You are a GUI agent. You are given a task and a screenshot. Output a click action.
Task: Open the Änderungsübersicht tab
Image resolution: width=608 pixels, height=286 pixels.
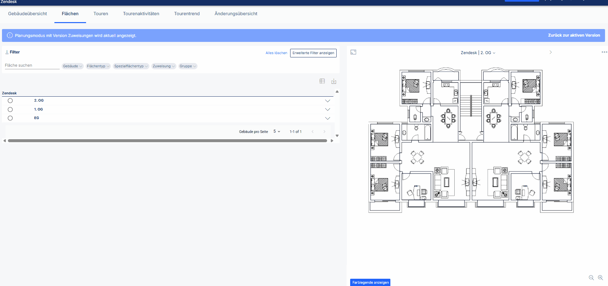coord(236,14)
